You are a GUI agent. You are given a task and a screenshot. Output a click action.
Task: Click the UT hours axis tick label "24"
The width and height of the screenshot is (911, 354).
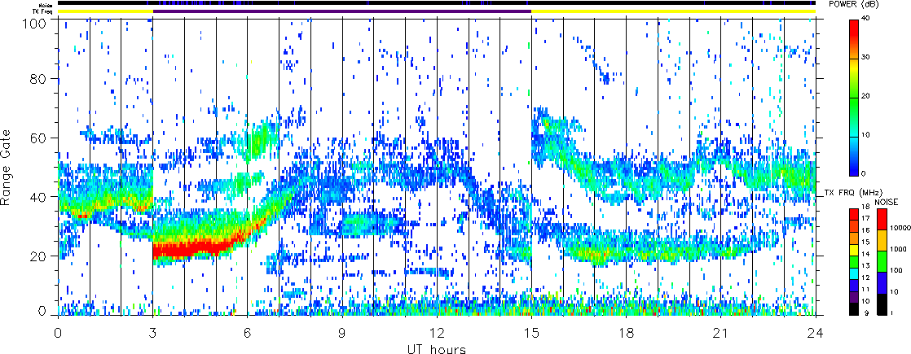(x=816, y=331)
